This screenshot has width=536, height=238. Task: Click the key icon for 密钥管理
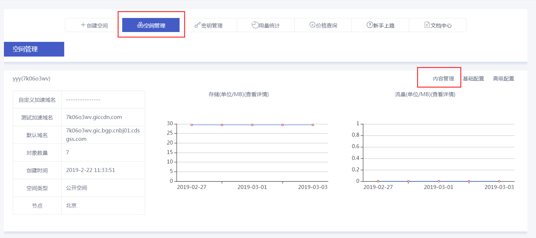tap(198, 25)
